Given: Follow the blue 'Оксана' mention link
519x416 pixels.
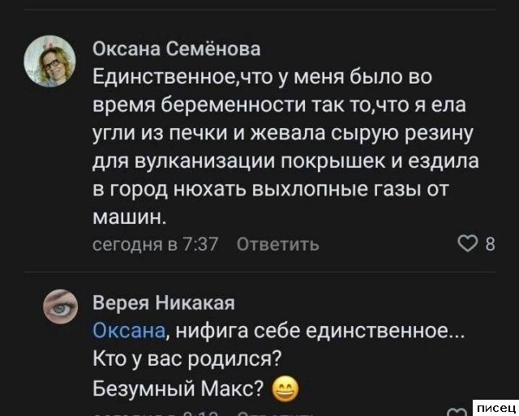Looking at the screenshot, I should tap(130, 331).
